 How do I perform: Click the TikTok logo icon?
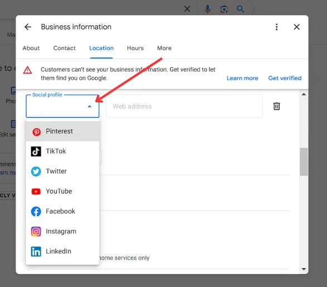(x=36, y=151)
